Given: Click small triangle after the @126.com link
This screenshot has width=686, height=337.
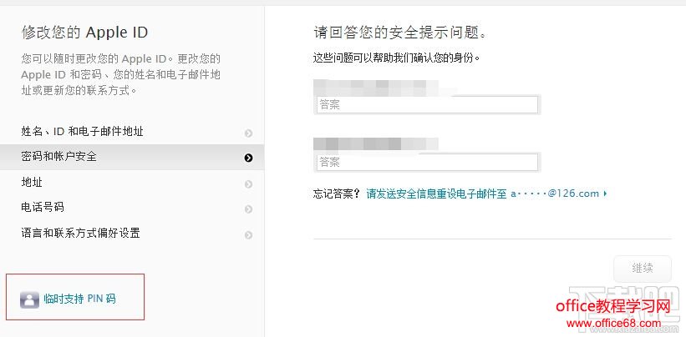Looking at the screenshot, I should click(x=604, y=194).
